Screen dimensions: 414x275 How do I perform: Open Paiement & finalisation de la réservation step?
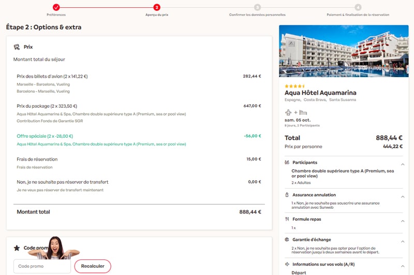(x=358, y=15)
